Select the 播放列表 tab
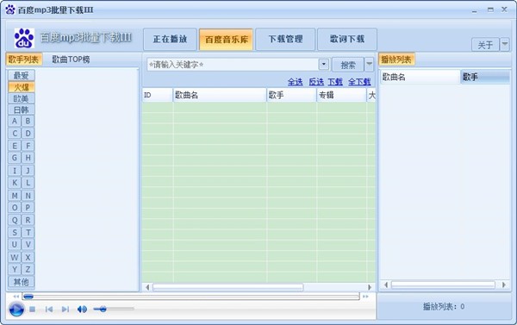The width and height of the screenshot is (517, 325). click(x=396, y=59)
